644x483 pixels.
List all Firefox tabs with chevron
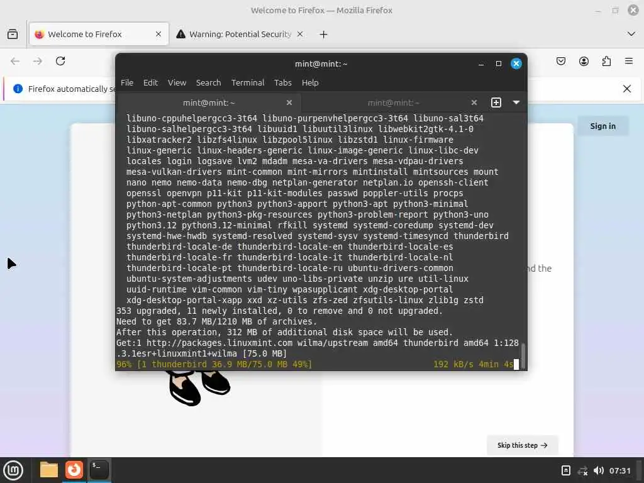(x=631, y=34)
